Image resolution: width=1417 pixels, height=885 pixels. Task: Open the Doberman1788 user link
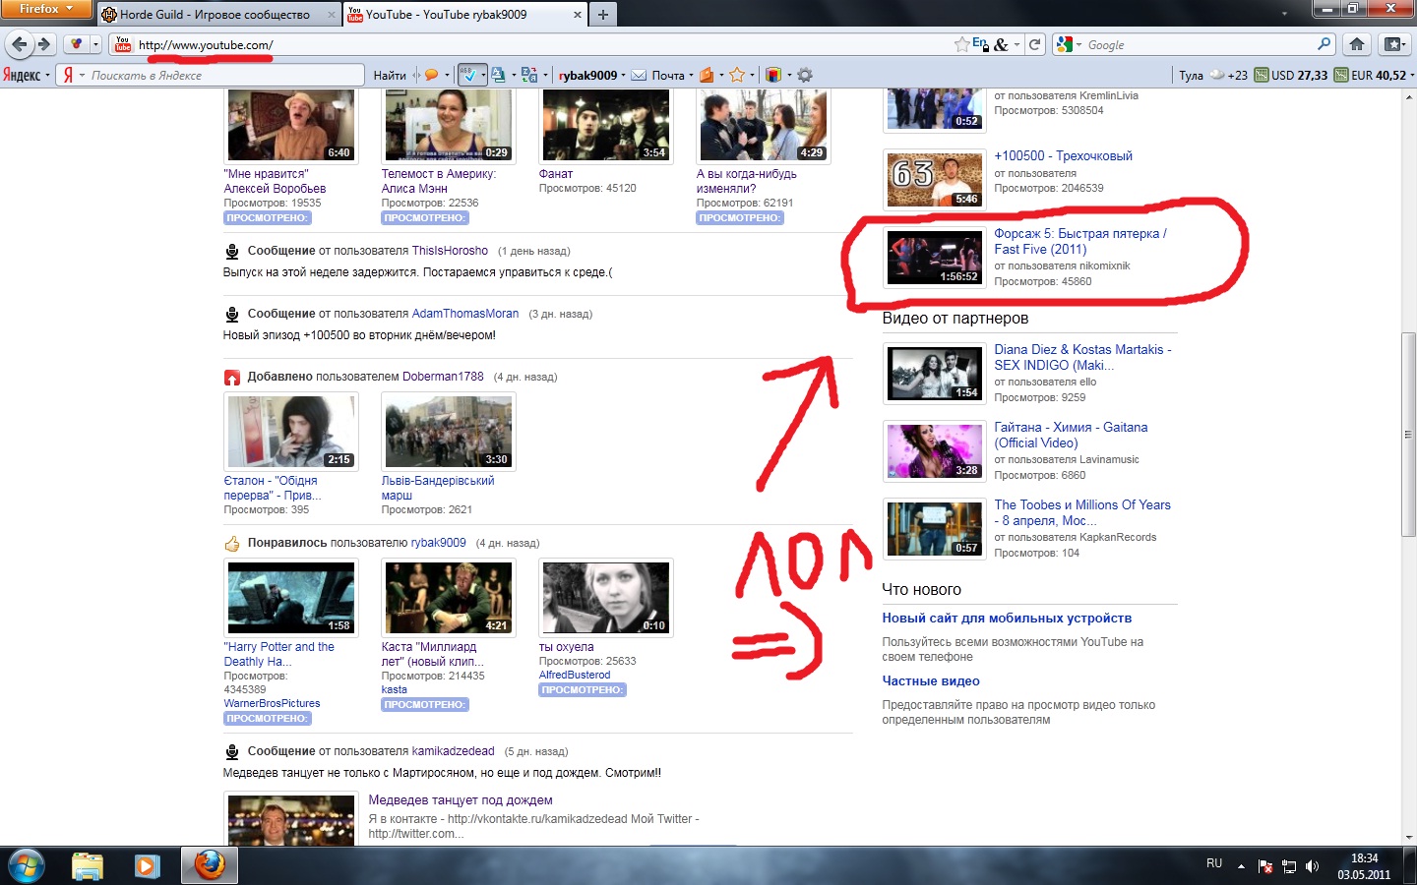tap(443, 377)
